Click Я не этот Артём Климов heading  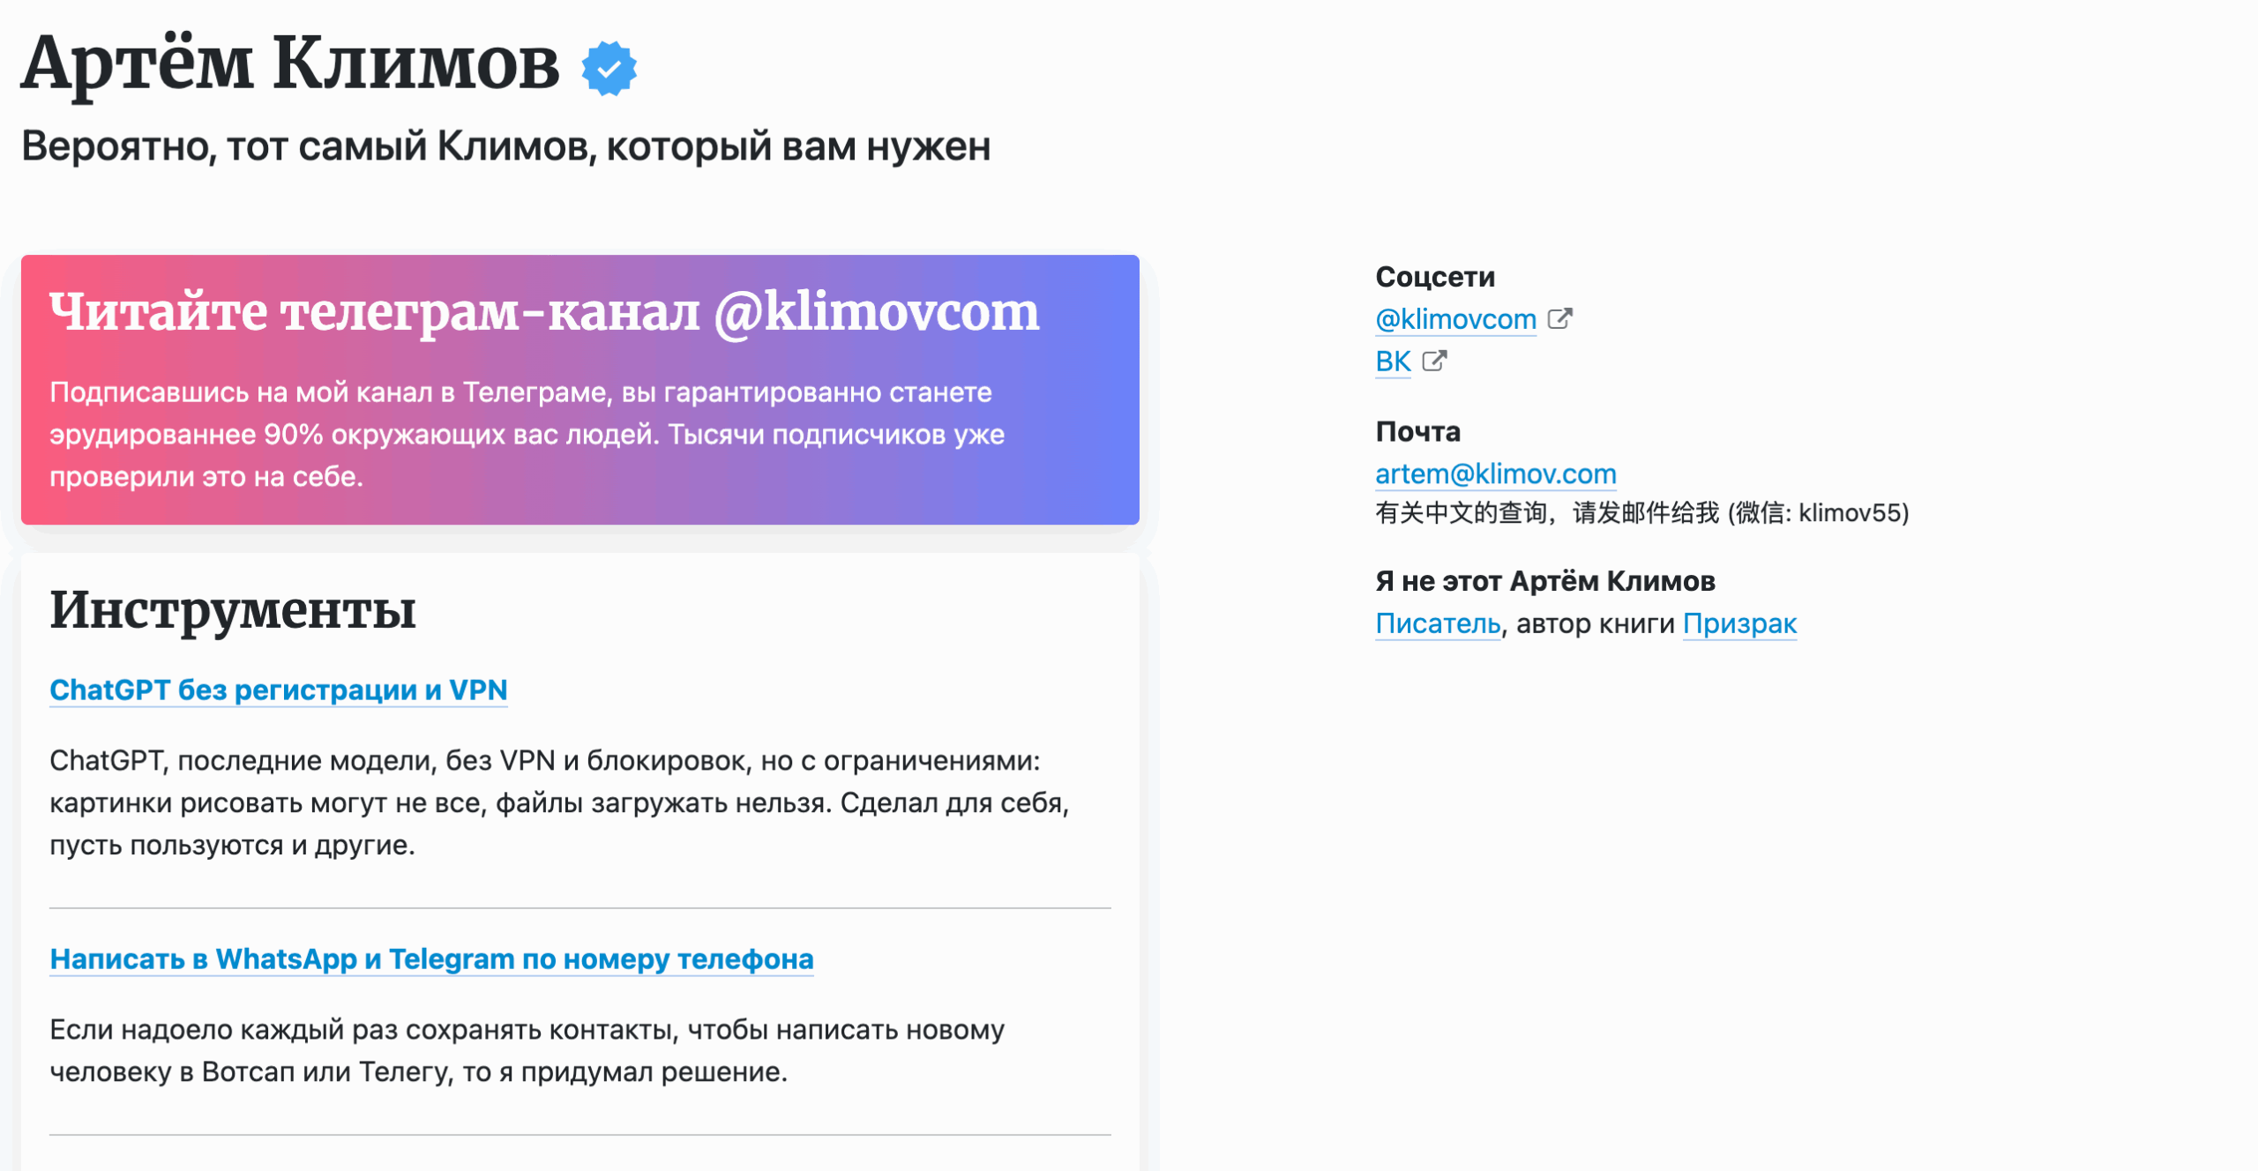(x=1544, y=581)
